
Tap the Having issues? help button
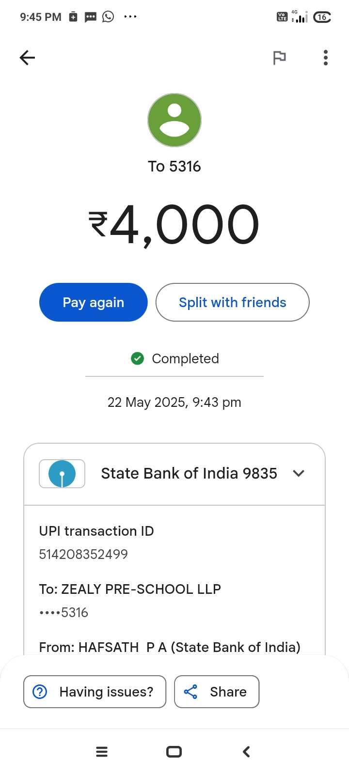pyautogui.click(x=95, y=692)
